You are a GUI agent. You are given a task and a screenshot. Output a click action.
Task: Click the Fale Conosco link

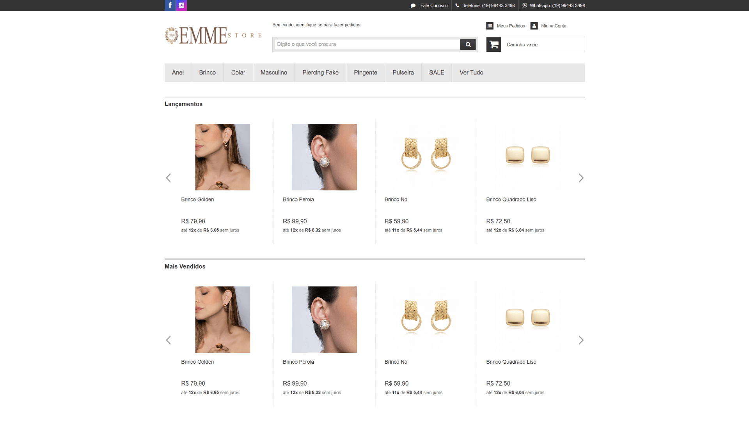point(433,5)
